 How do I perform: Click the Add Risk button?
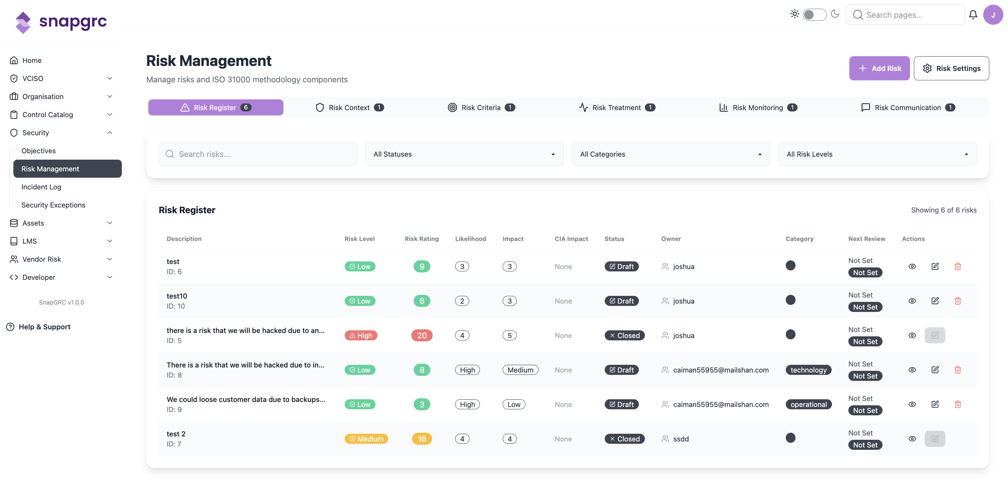[x=879, y=68]
